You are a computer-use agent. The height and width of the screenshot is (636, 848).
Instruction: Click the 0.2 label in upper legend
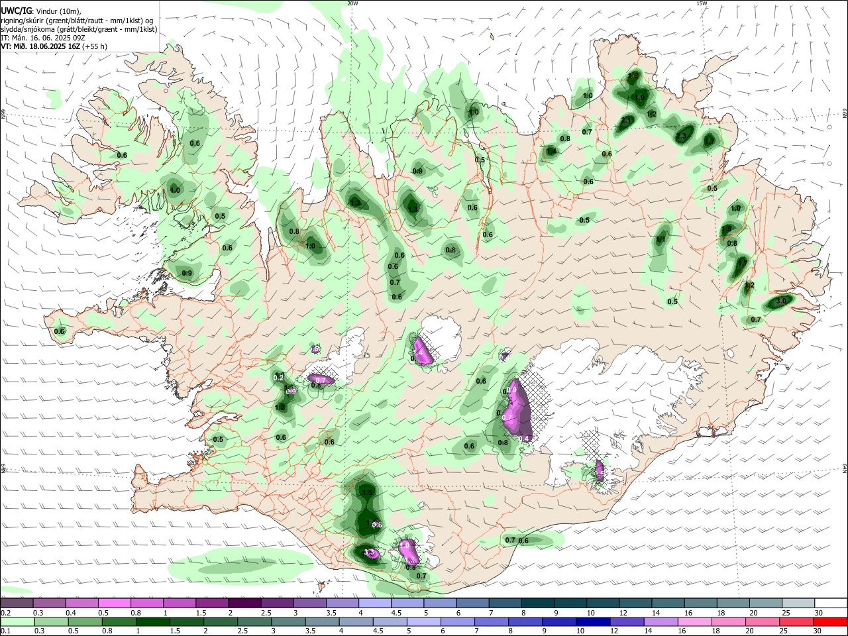tap(5, 613)
